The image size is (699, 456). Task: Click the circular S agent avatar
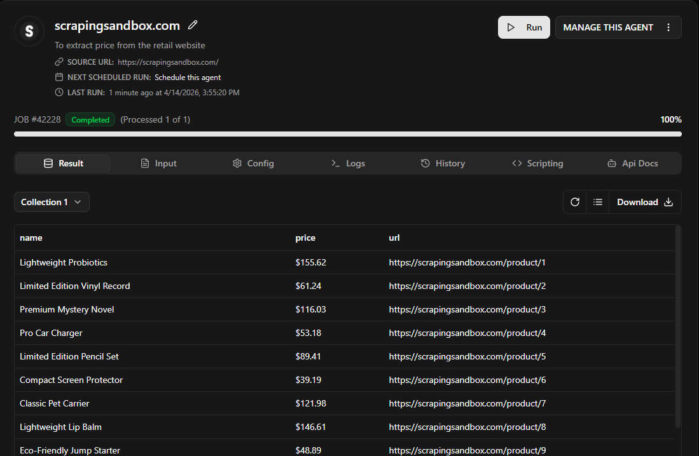click(x=29, y=31)
